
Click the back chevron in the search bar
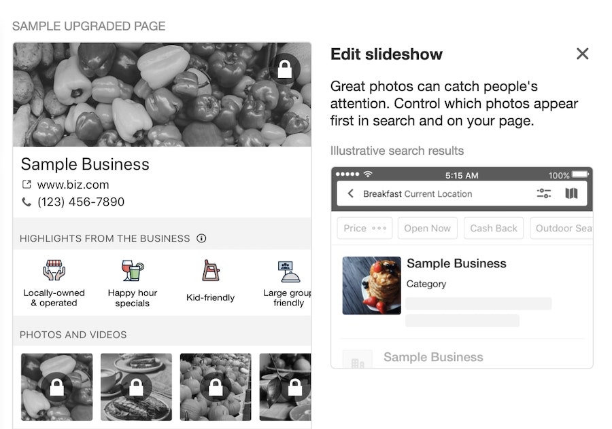[x=350, y=193]
